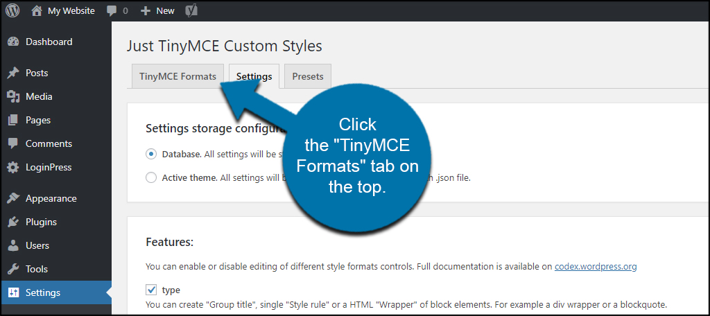Select the Active theme radio button
The image size is (710, 316).
151,177
